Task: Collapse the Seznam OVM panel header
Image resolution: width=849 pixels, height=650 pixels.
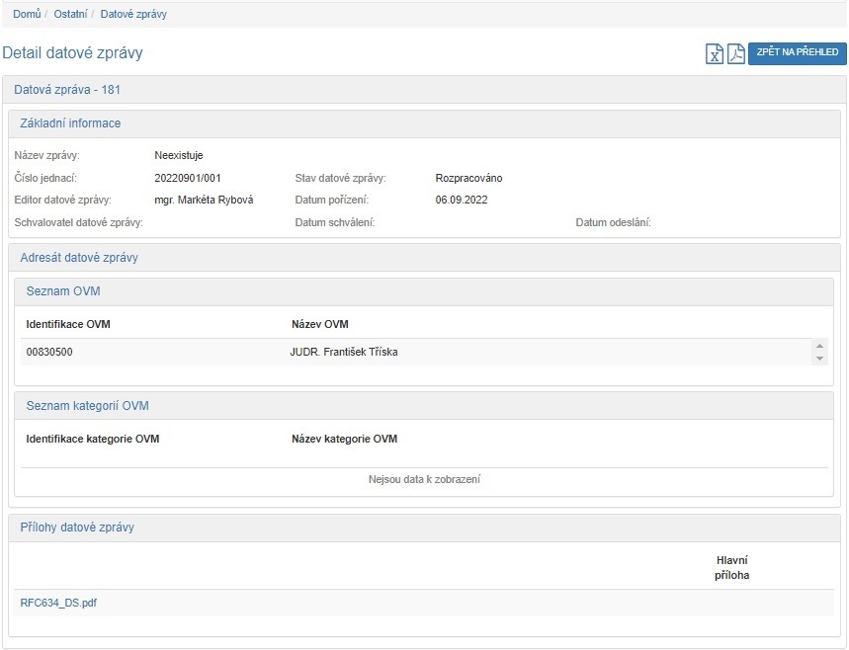Action: tap(62, 291)
